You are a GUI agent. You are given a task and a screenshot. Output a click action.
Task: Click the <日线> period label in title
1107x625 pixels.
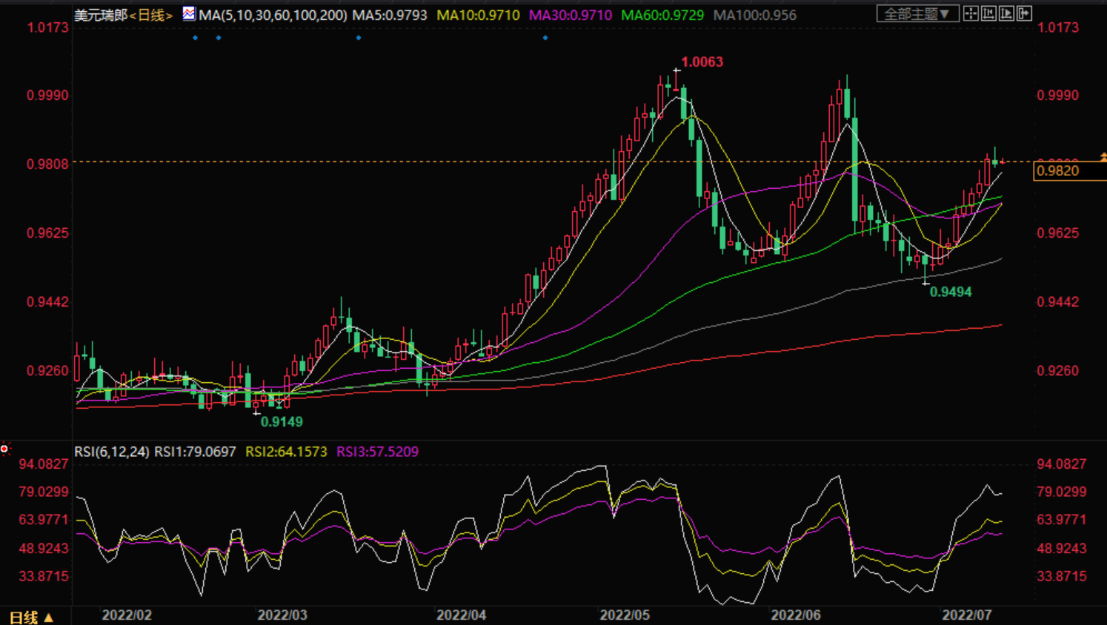pyautogui.click(x=151, y=15)
